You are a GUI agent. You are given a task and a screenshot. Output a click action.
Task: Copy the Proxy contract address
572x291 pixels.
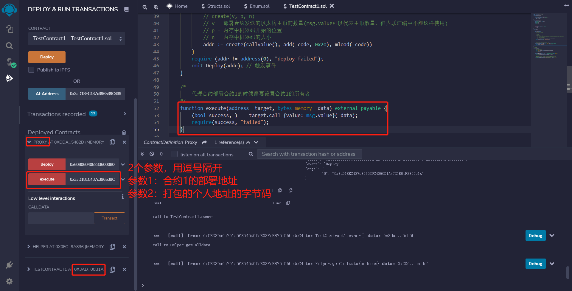112,142
